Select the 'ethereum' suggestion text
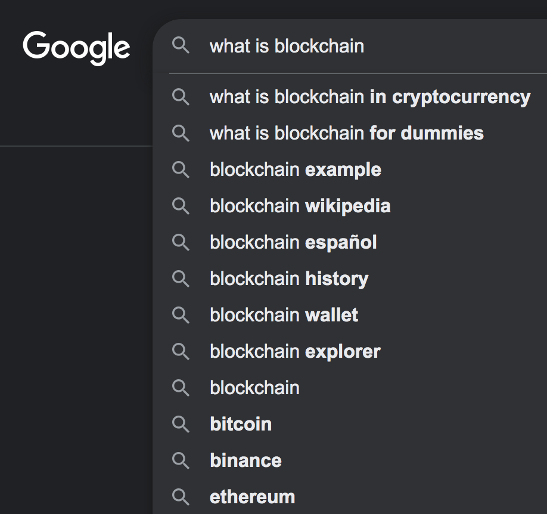 [252, 497]
